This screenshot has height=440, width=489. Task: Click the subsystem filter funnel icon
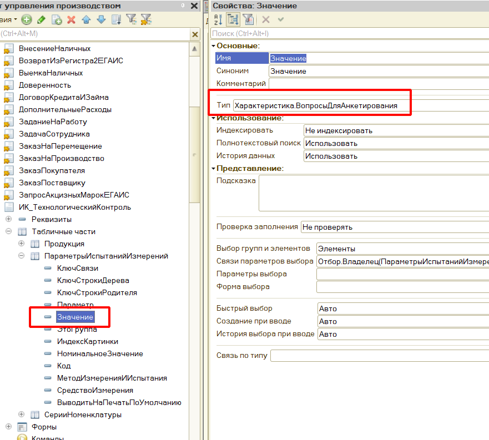(x=131, y=19)
